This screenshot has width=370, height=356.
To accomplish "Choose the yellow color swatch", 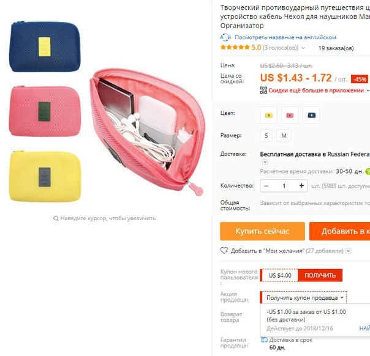I will (x=268, y=115).
